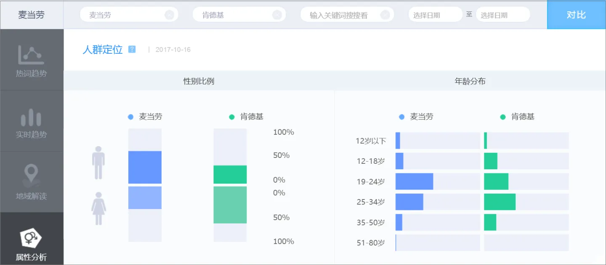Screen dimensions: 606x265
Task: Click the 麦当劳 35-50岁 blue bar
Action: [399, 222]
